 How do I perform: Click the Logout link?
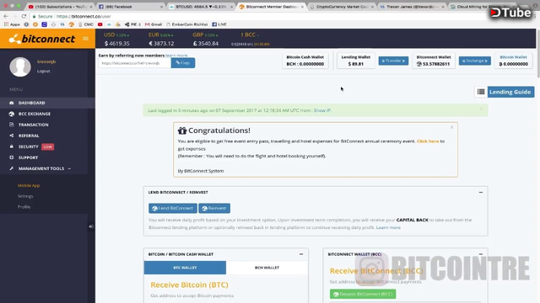tap(43, 71)
